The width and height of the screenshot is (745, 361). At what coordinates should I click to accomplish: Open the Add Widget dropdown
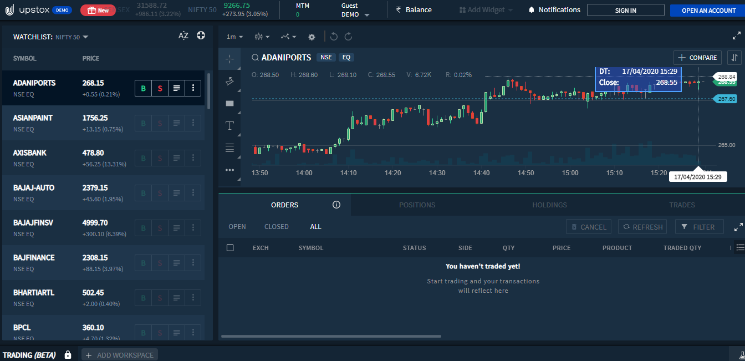(x=486, y=10)
